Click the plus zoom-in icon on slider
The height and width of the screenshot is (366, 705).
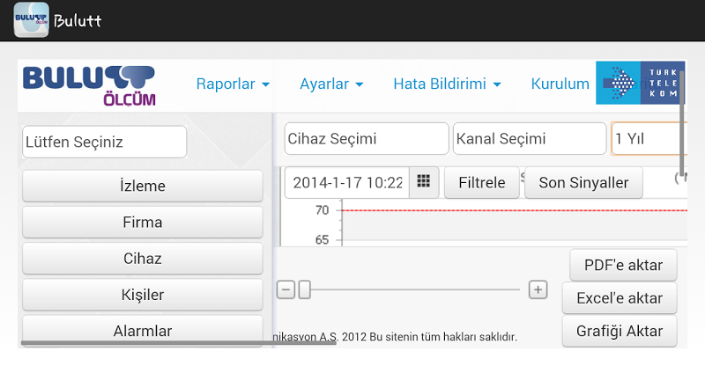click(x=538, y=289)
